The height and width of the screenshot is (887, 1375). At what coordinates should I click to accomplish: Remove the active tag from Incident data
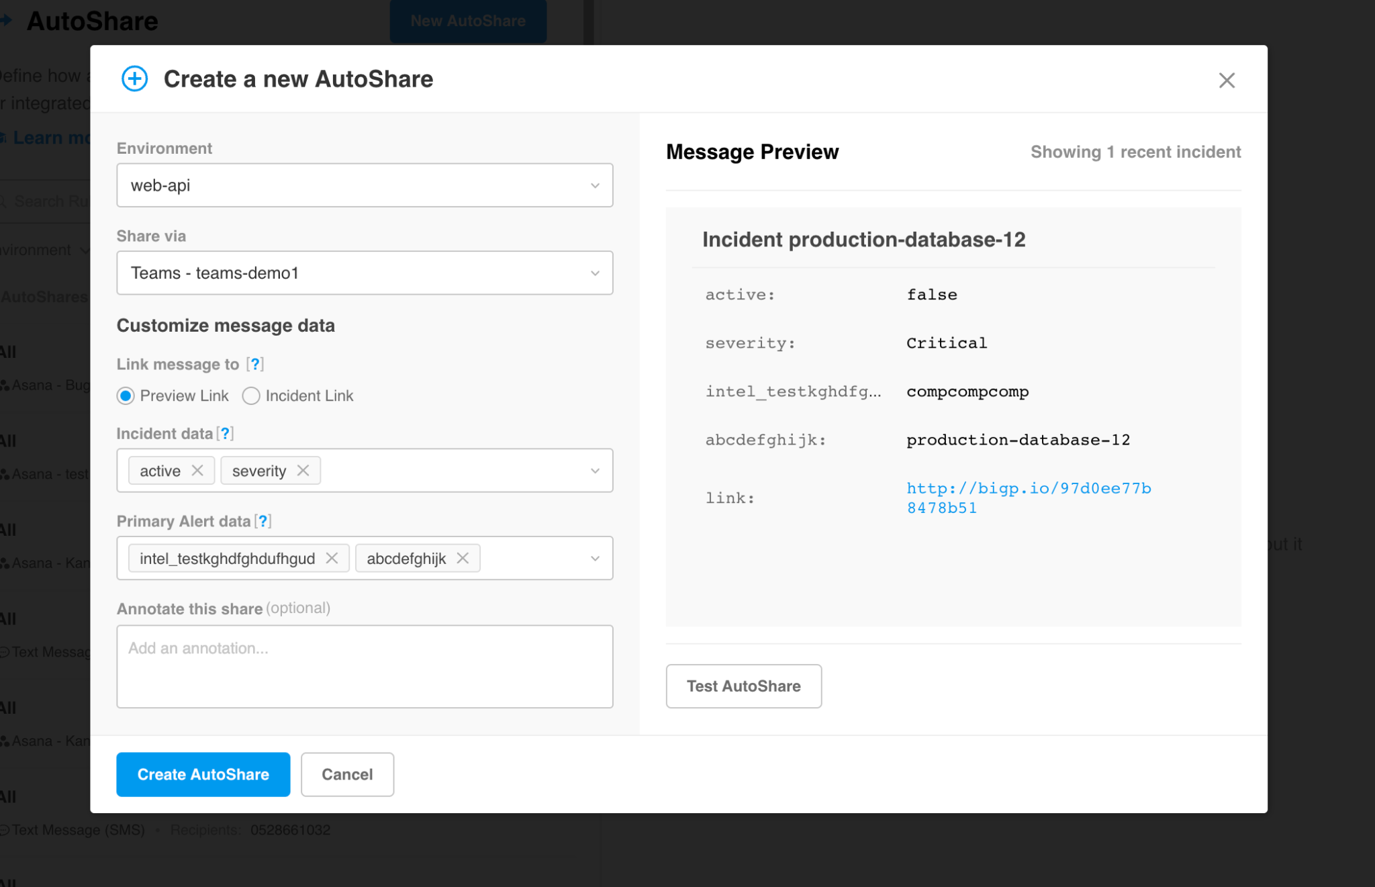(x=198, y=470)
